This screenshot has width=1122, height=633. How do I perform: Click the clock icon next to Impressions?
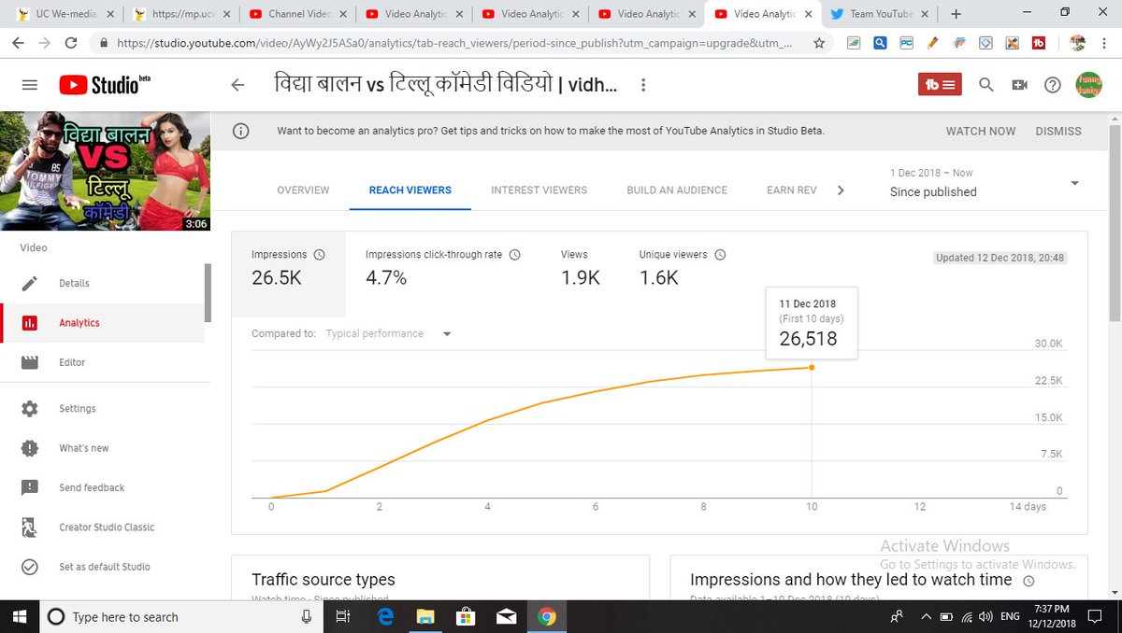pos(319,254)
